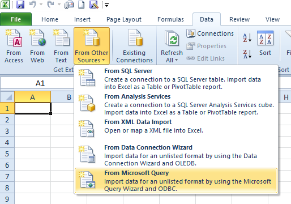The image size is (291, 204).
Task: Select the Data tab
Action: click(x=207, y=19)
